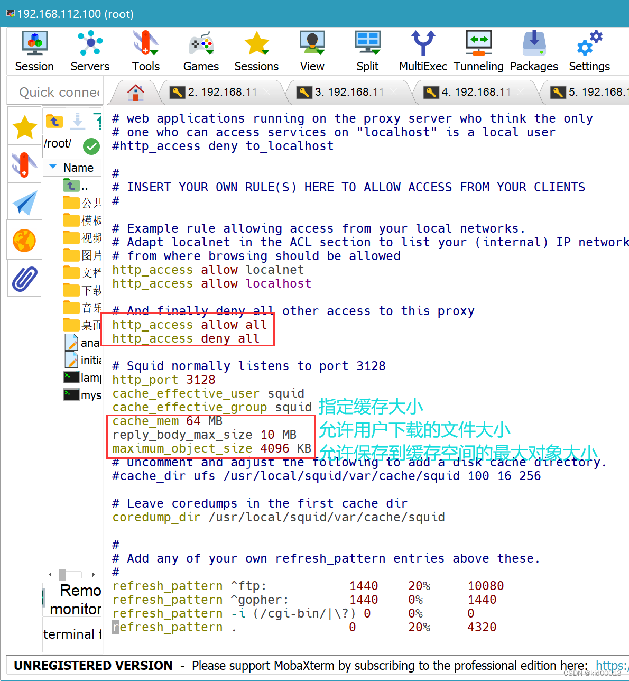Close tab 3. 192.168.11

pyautogui.click(x=394, y=92)
